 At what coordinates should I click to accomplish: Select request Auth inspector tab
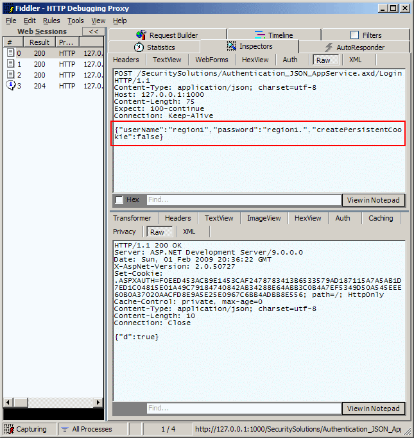(x=290, y=60)
